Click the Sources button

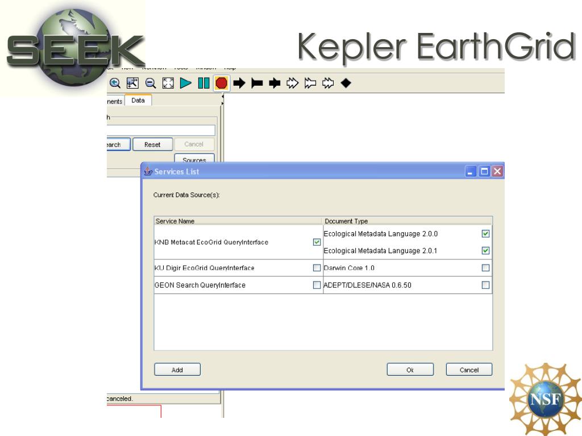coord(194,158)
